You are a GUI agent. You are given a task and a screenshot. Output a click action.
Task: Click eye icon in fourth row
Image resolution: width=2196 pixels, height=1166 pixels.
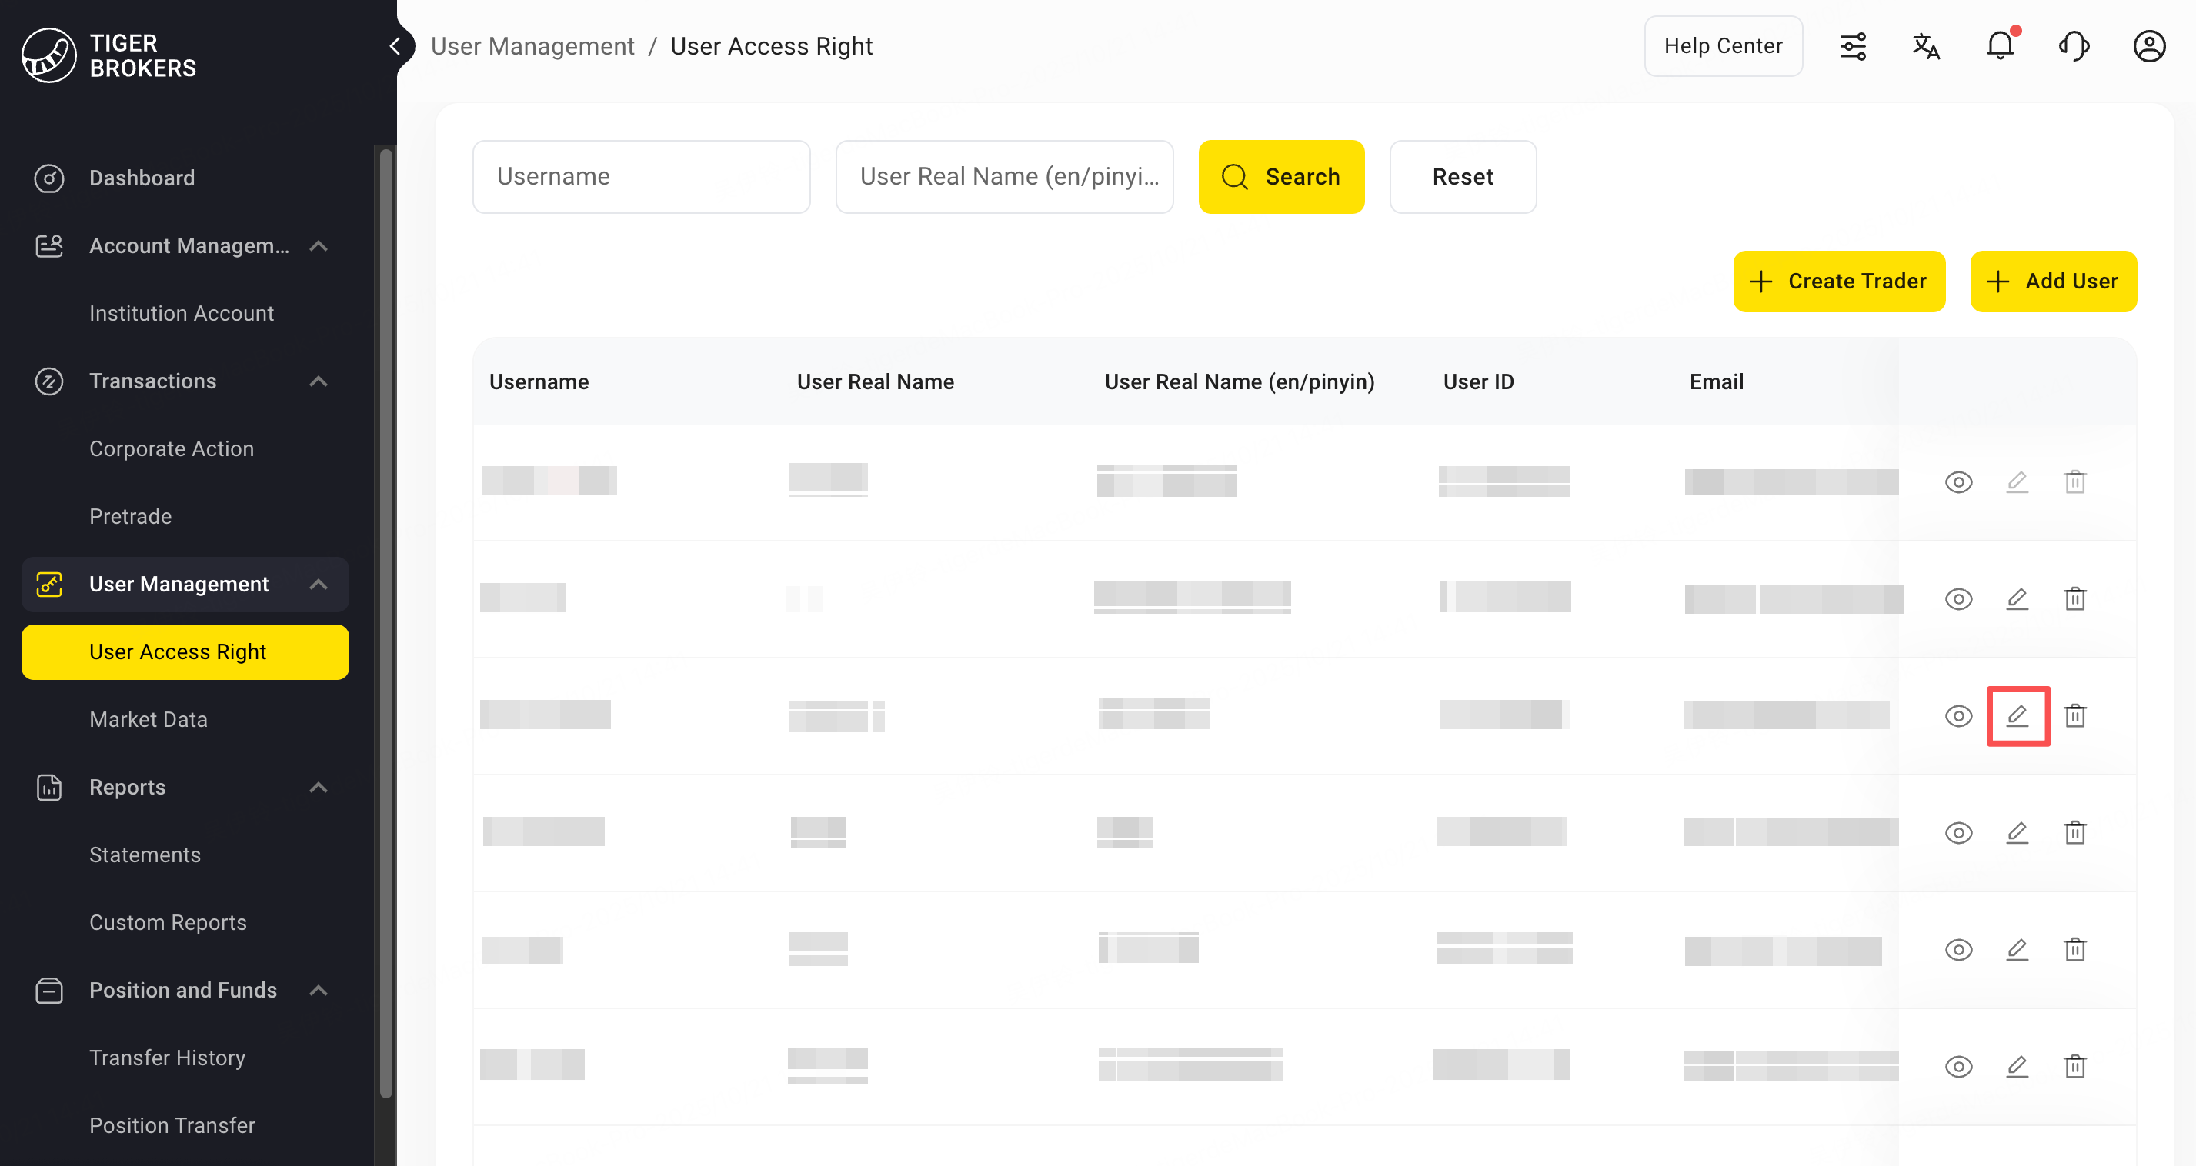click(x=1958, y=833)
